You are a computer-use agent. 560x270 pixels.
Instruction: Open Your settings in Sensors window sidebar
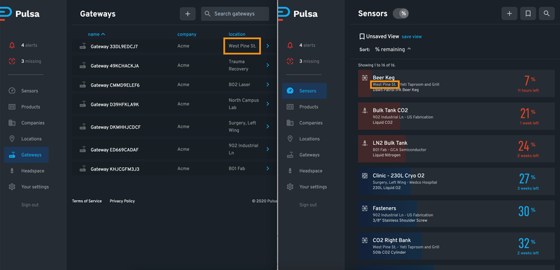point(307,187)
